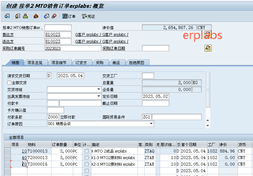
Task: Open the 拒绝原因 tab
Action: (136, 63)
